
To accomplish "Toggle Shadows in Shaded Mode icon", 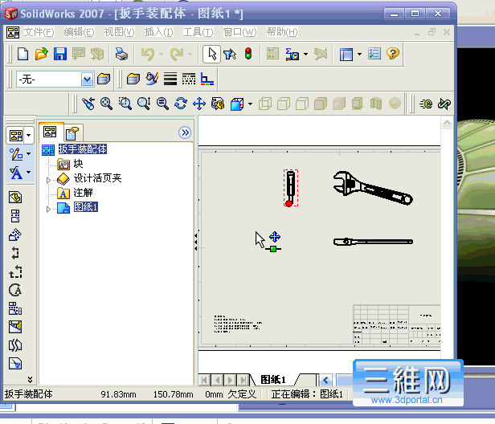I will pos(358,104).
